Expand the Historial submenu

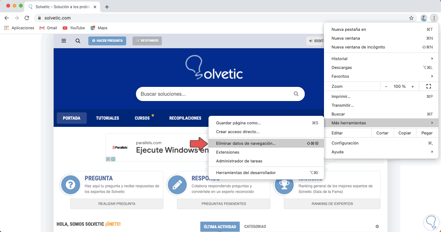click(x=381, y=59)
